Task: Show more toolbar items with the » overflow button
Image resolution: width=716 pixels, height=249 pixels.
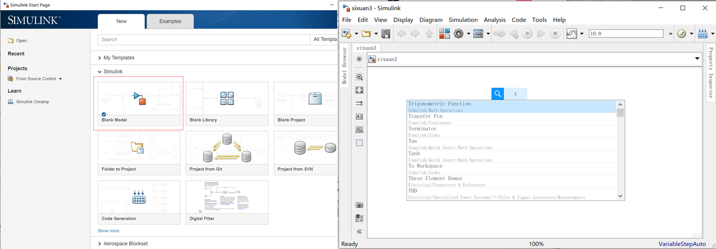Action: point(670,34)
